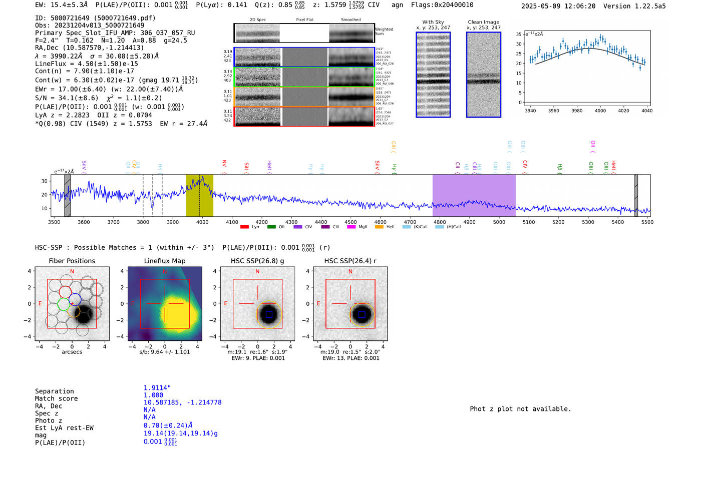This screenshot has height=477, width=701.
Task: Select the green-bordered 2D fiber spectrum row
Action: (x=304, y=77)
